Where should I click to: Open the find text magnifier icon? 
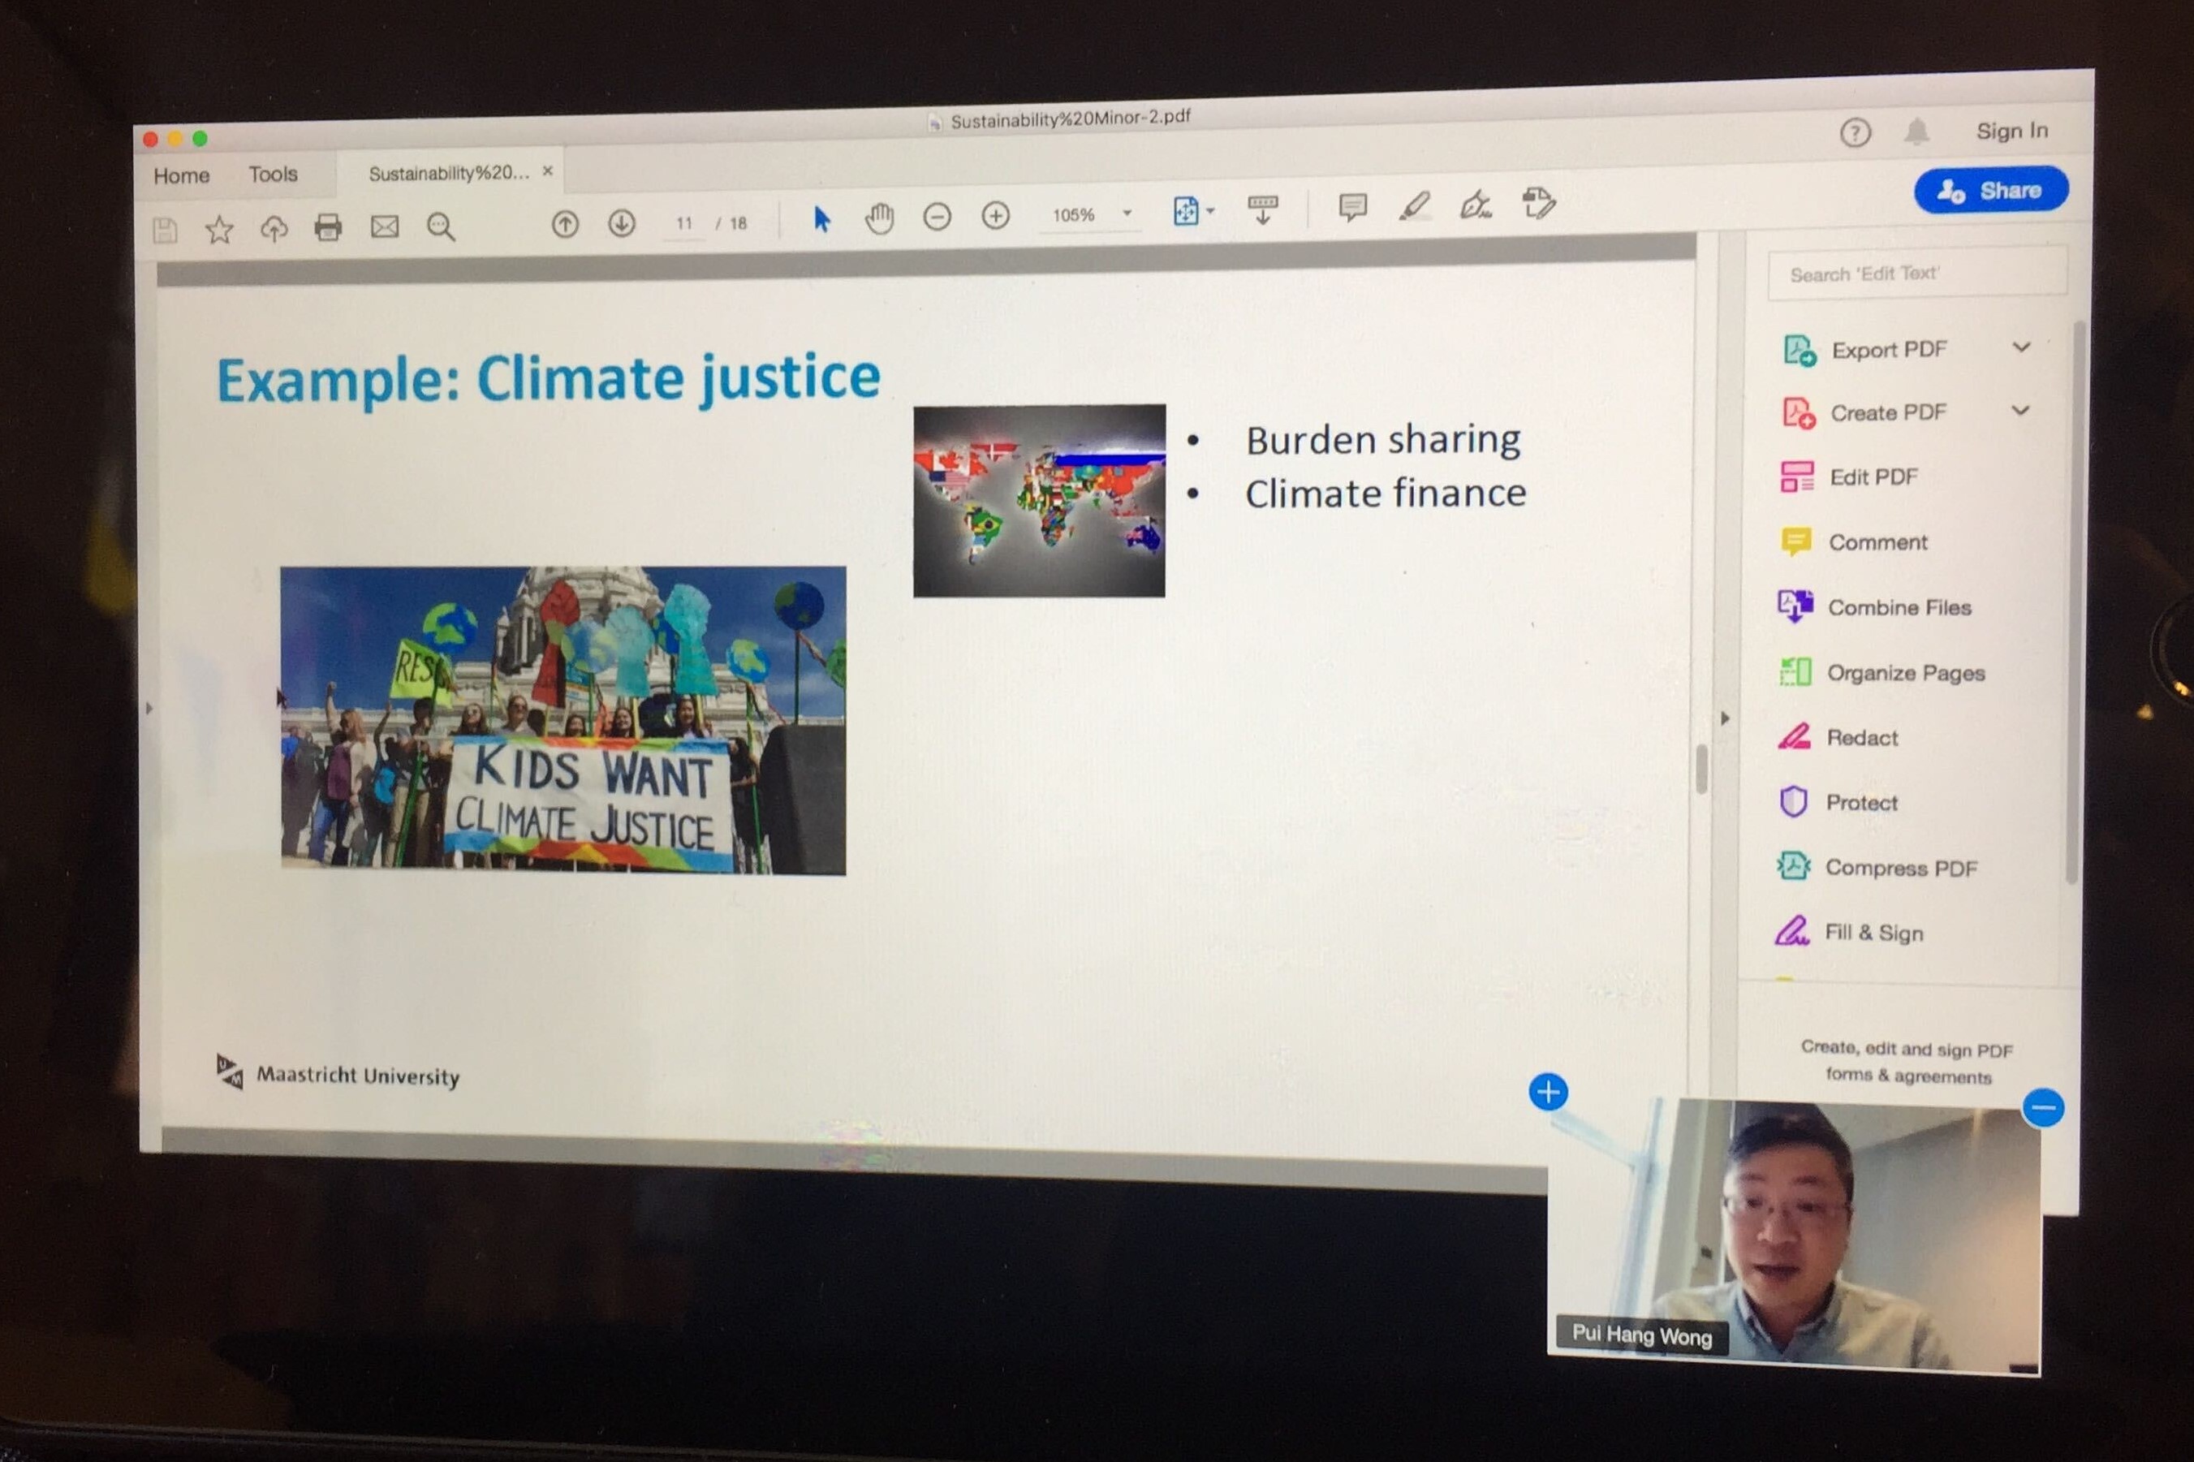pyautogui.click(x=440, y=226)
